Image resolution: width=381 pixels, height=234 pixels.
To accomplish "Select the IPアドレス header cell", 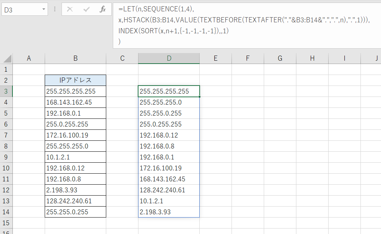I will tap(75, 80).
